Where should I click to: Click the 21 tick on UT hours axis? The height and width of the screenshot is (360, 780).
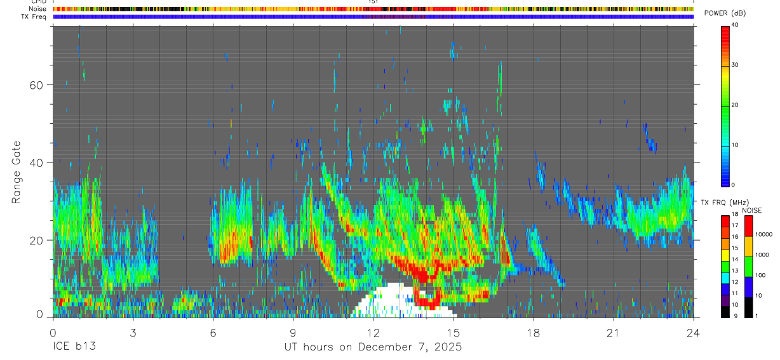point(614,332)
